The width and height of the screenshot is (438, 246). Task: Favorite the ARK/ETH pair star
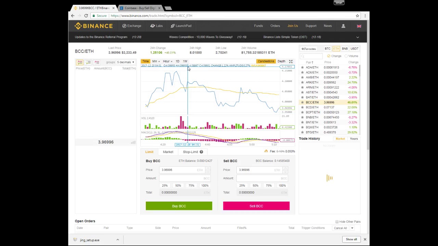click(x=302, y=82)
